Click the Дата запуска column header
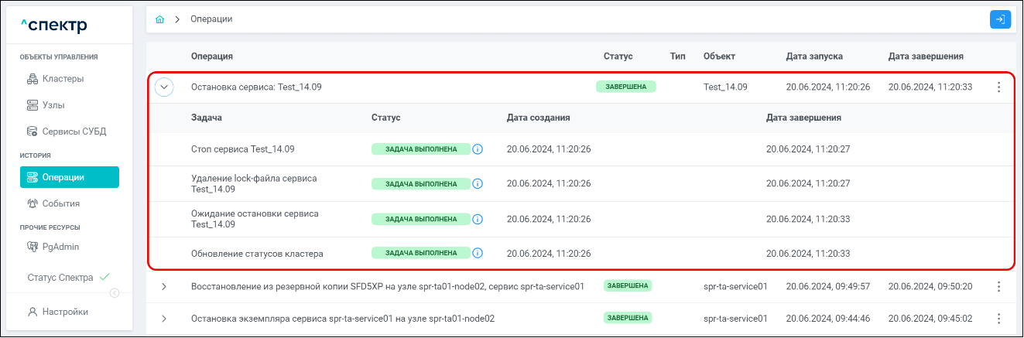 tap(814, 56)
